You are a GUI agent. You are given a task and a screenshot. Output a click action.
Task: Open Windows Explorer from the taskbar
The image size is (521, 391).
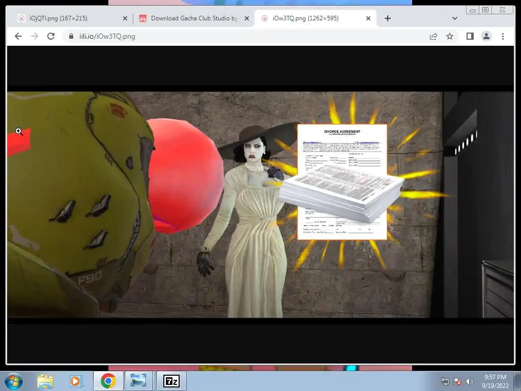click(45, 381)
